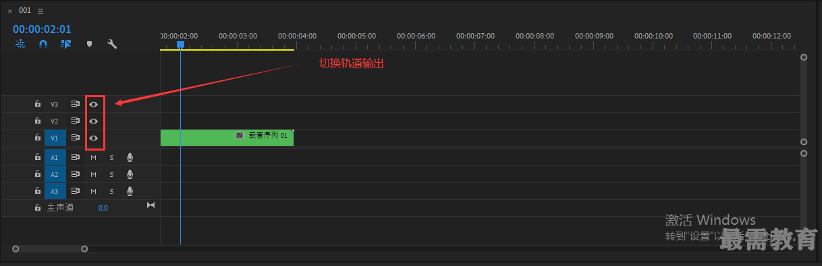Screen dimensions: 822x266
Task: Open the 001 sequence panel menu
Action: pyautogui.click(x=40, y=11)
